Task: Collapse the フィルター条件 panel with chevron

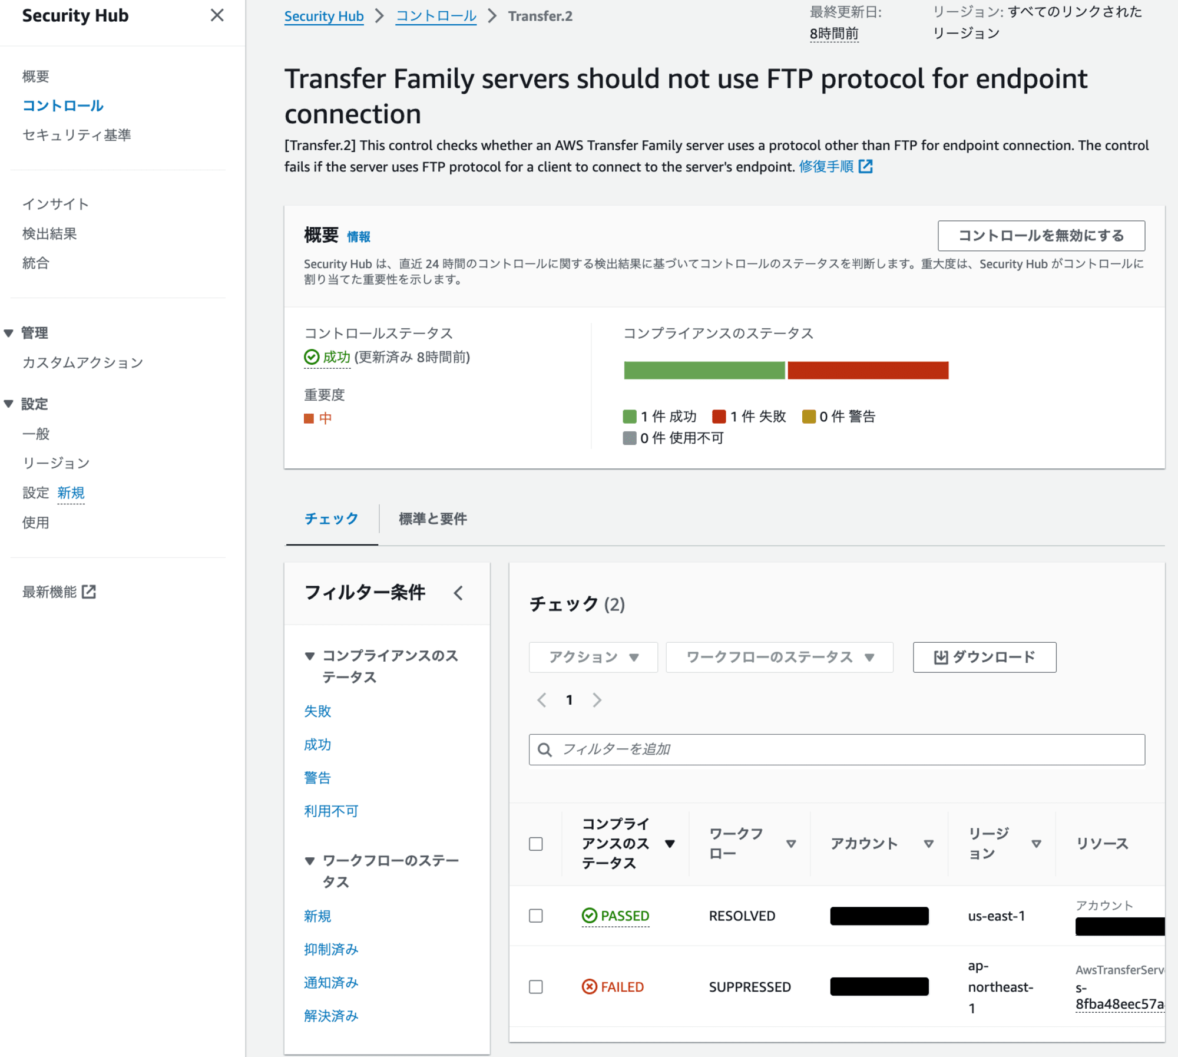Action: tap(459, 593)
